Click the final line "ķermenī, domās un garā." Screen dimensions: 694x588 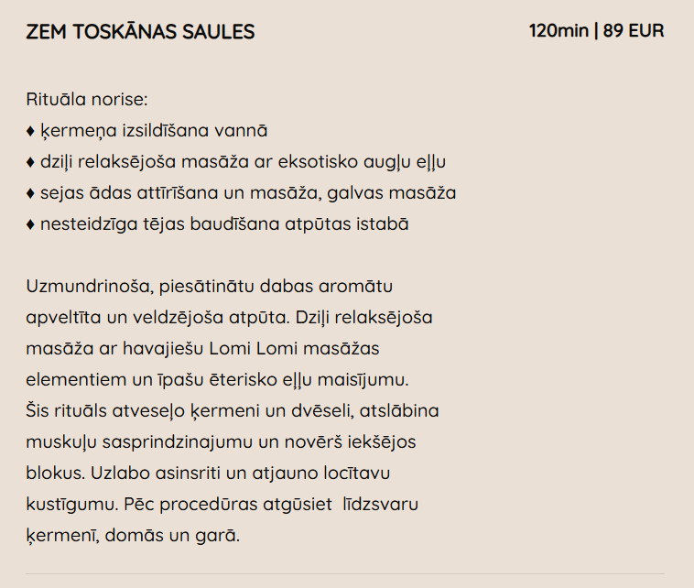(x=133, y=536)
